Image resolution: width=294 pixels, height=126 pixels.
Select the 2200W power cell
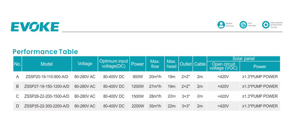point(138,106)
